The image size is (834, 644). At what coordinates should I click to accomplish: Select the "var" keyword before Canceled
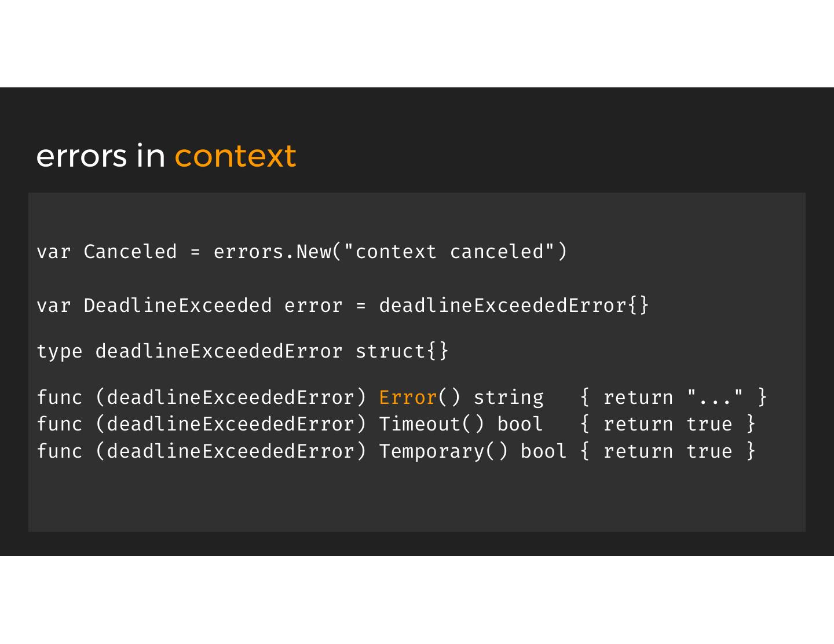point(53,252)
